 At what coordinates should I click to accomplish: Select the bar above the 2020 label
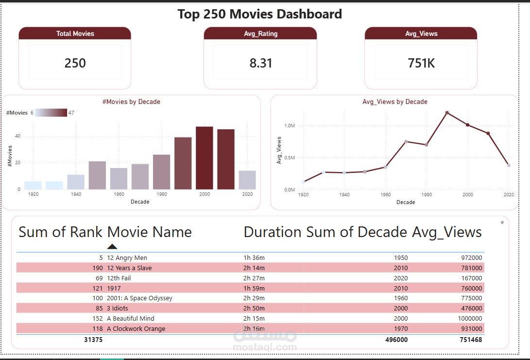pos(247,180)
